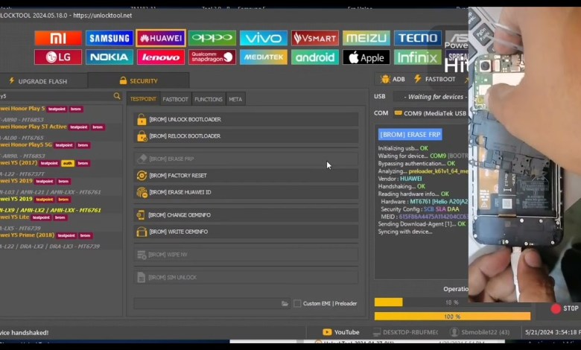This screenshot has height=350, width=581.
Task: Click [BROM] Write OEMINFO
Action: pyautogui.click(x=246, y=232)
